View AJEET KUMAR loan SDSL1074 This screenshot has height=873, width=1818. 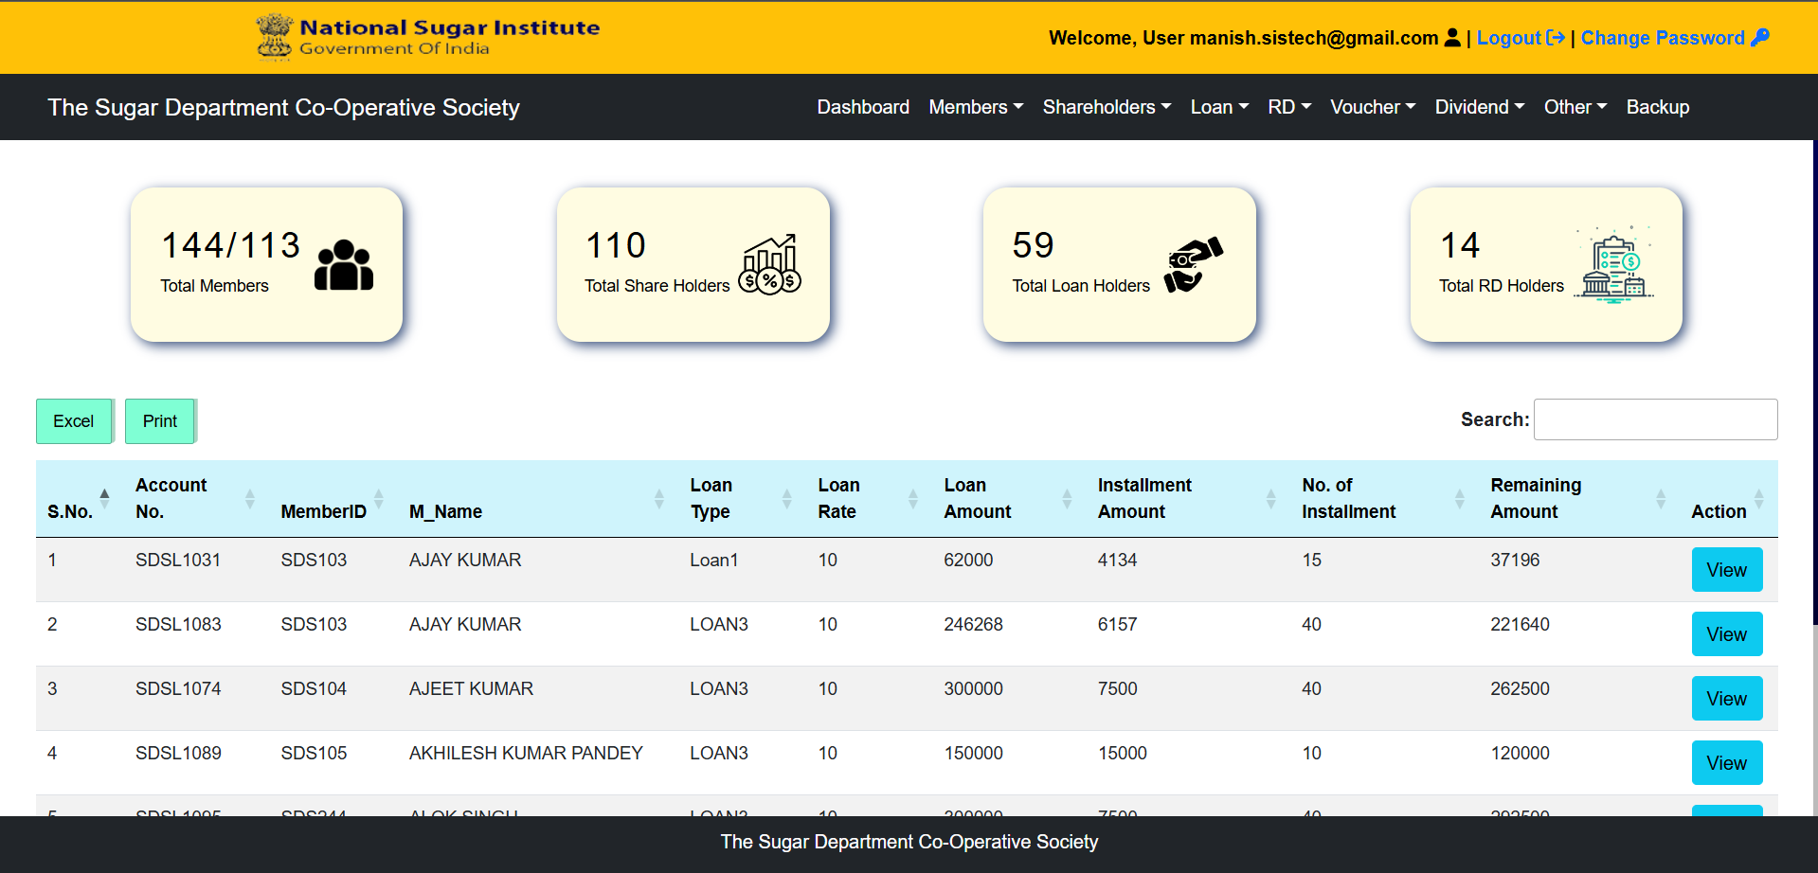(1727, 699)
